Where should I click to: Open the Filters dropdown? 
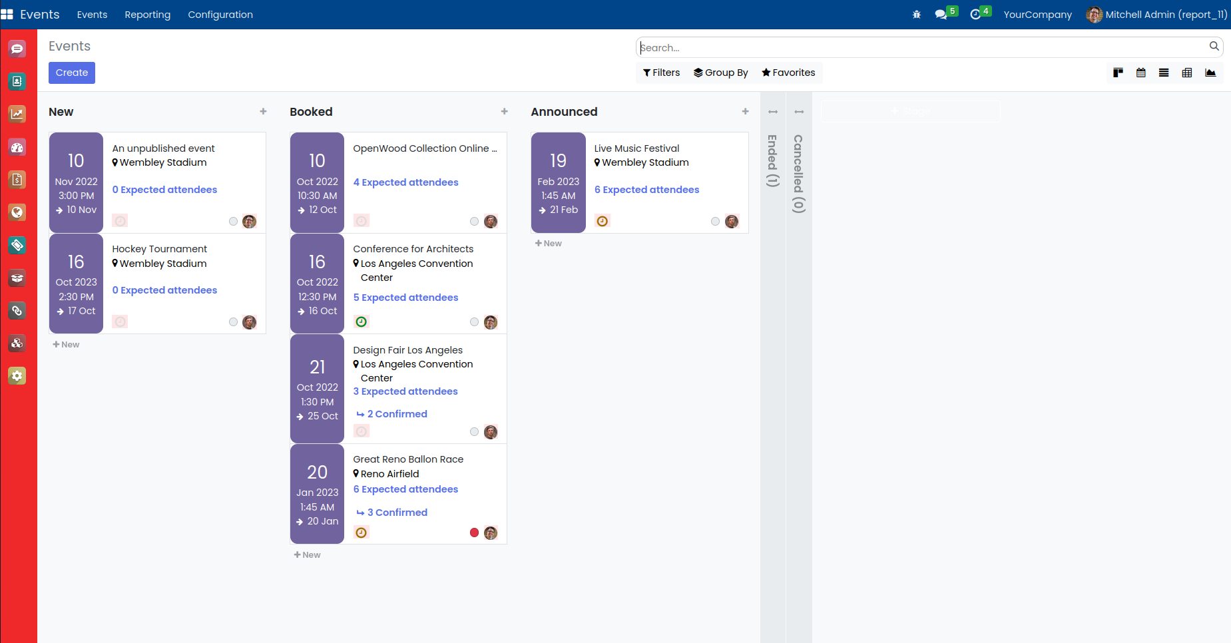pyautogui.click(x=661, y=73)
